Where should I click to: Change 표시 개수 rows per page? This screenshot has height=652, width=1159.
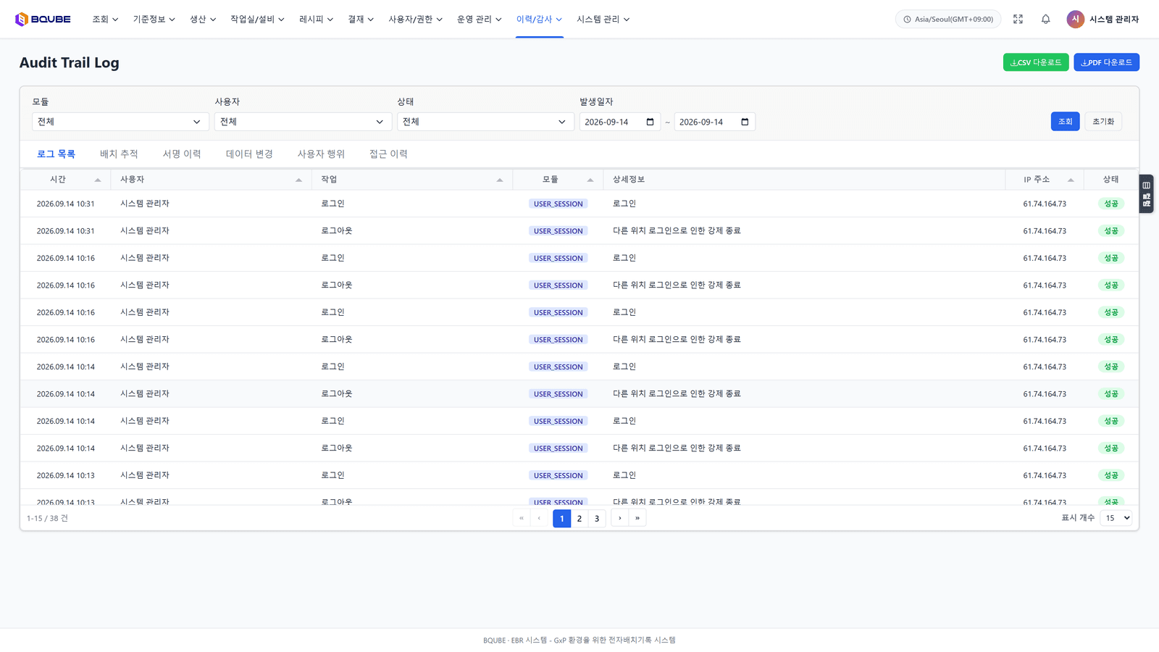1116,518
